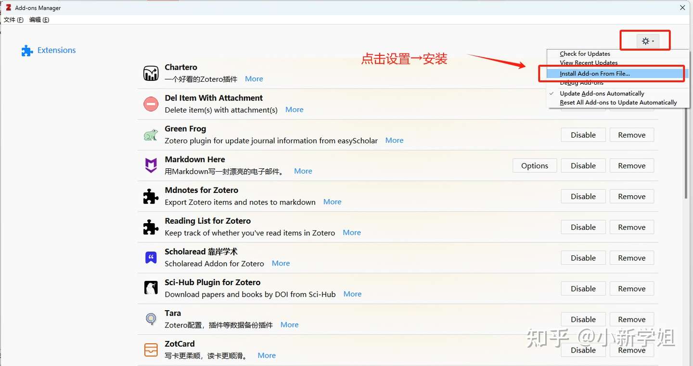This screenshot has height=366, width=693.
Task: Remove the Scholaread extension
Action: [632, 258]
